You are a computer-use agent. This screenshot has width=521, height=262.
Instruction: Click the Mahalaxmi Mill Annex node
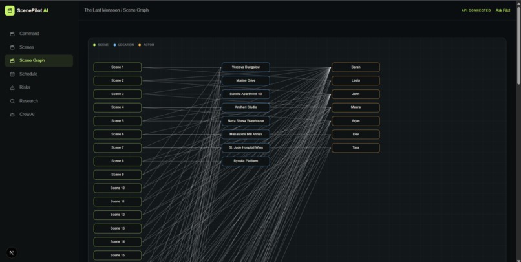(246, 135)
